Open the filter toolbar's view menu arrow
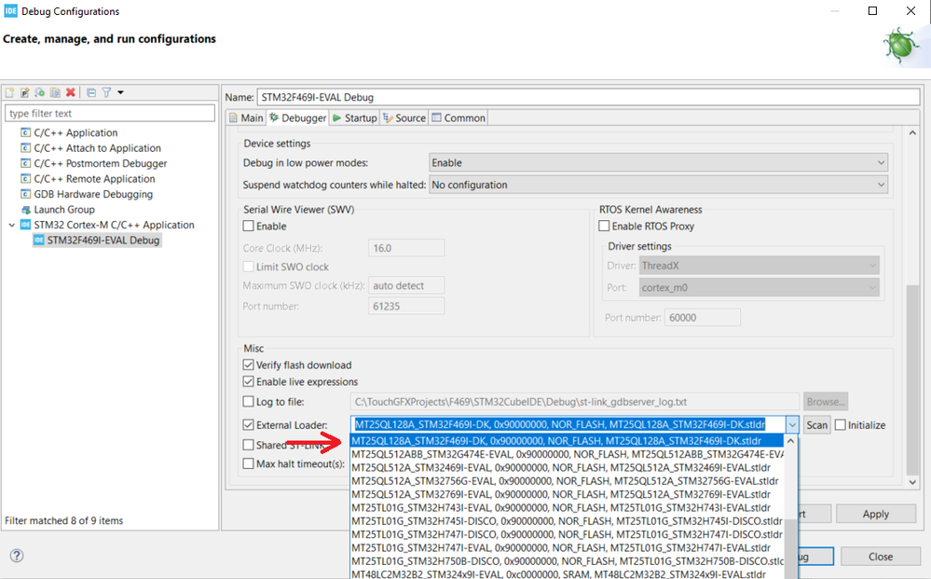The height and width of the screenshot is (579, 931). coord(120,92)
